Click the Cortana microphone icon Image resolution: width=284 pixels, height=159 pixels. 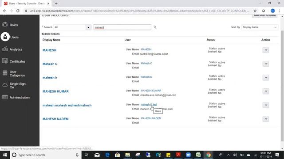77,155
